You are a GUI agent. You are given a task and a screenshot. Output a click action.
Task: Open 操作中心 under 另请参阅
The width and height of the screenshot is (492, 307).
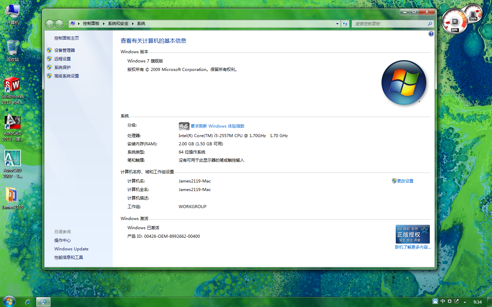(x=63, y=240)
